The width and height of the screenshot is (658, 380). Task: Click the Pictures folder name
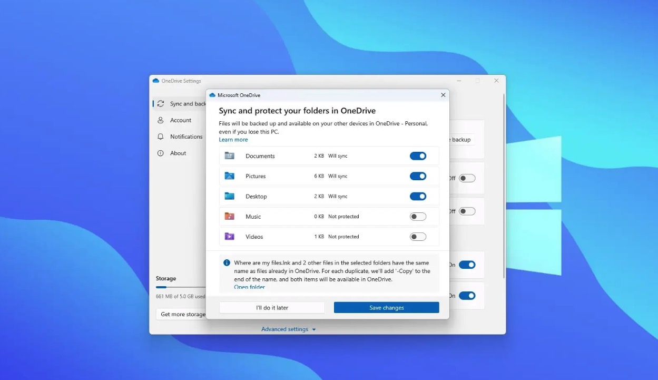point(256,176)
